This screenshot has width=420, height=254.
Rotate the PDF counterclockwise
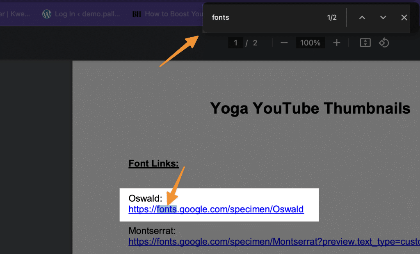click(x=384, y=43)
